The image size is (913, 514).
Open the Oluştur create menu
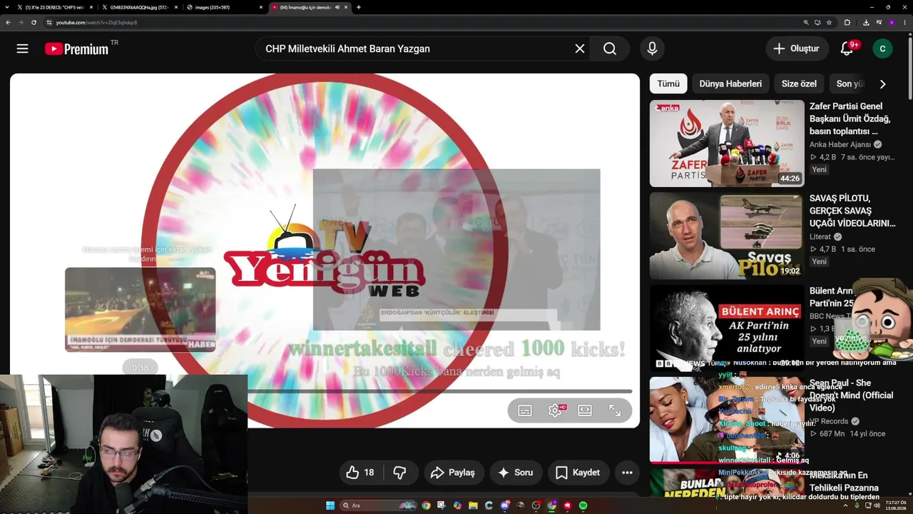point(796,49)
